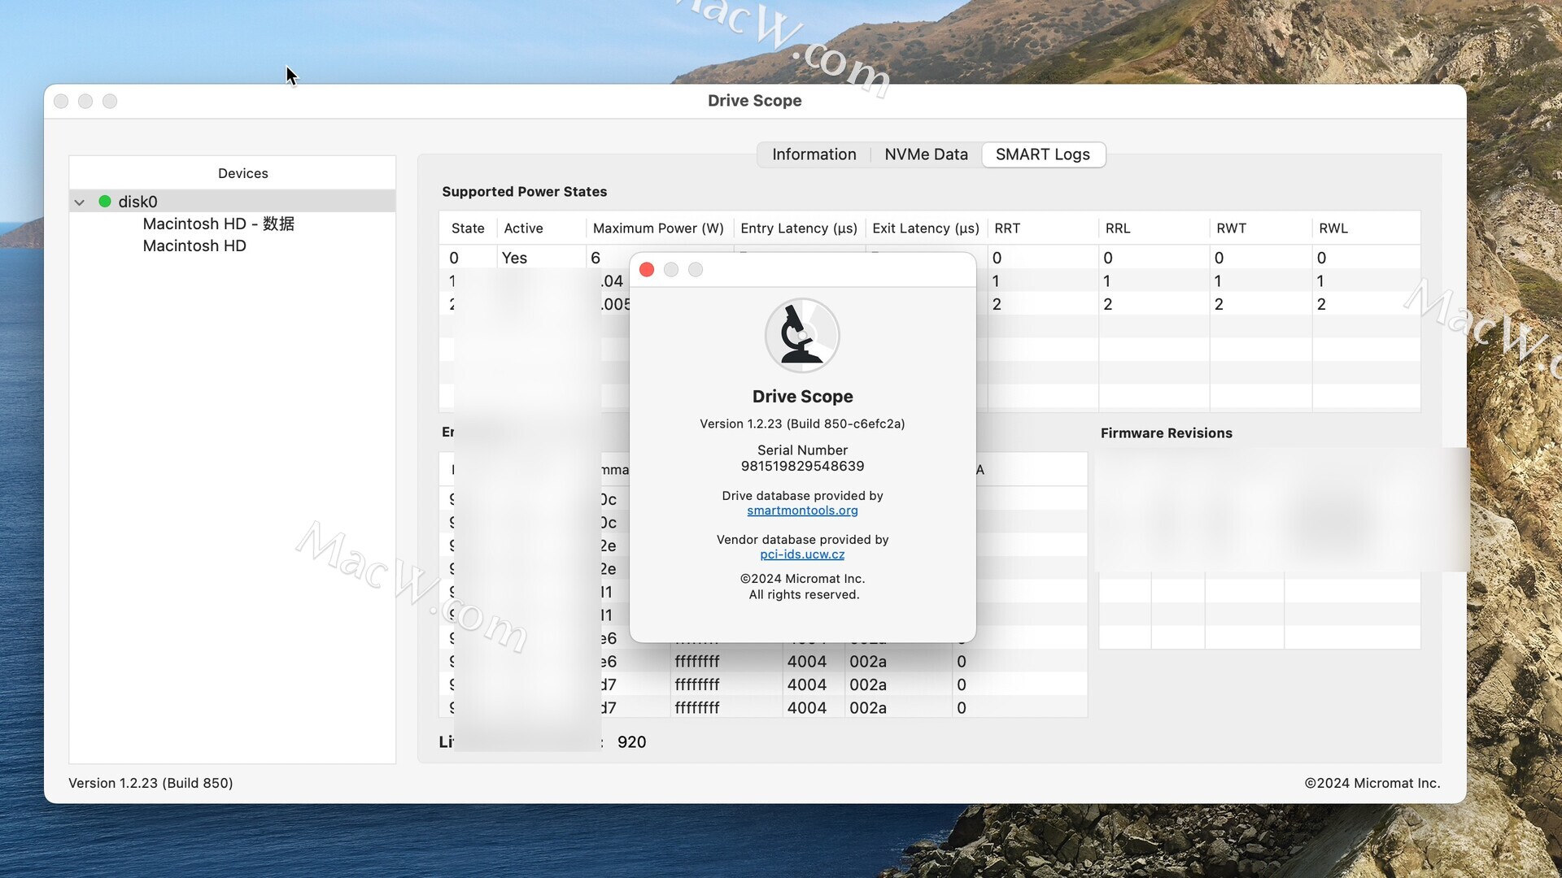Close the About Drive Scope dialog
Viewport: 1562px width, 878px height.
pos(647,270)
